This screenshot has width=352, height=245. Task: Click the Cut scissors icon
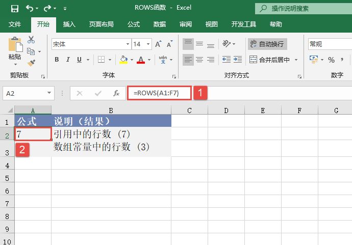(x=31, y=40)
